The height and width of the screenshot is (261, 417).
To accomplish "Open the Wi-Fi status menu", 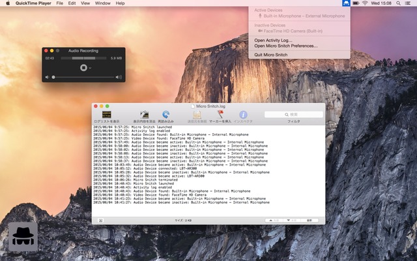I will click(365, 3).
